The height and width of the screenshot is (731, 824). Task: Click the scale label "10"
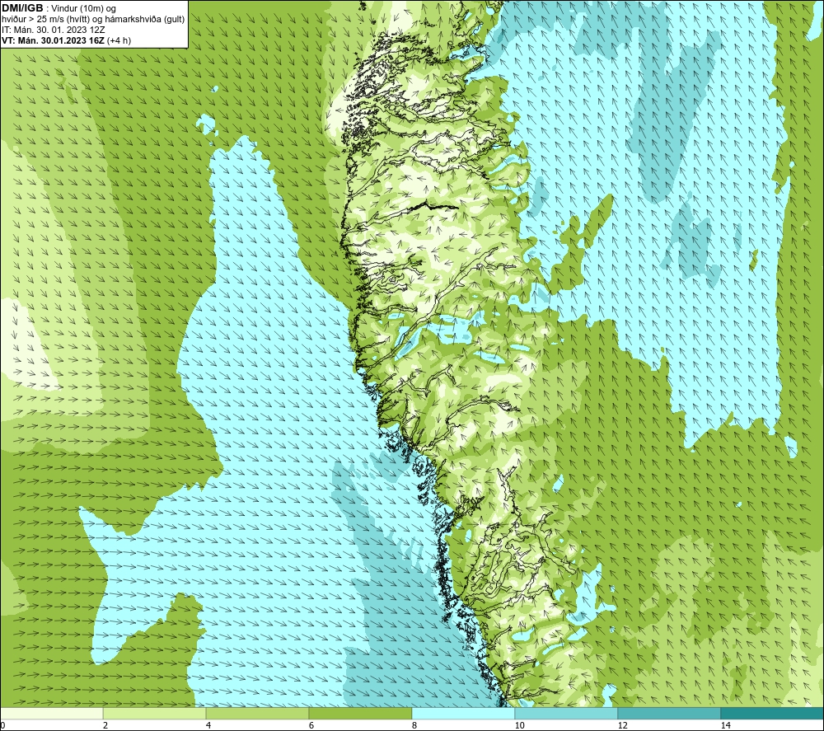click(x=519, y=725)
